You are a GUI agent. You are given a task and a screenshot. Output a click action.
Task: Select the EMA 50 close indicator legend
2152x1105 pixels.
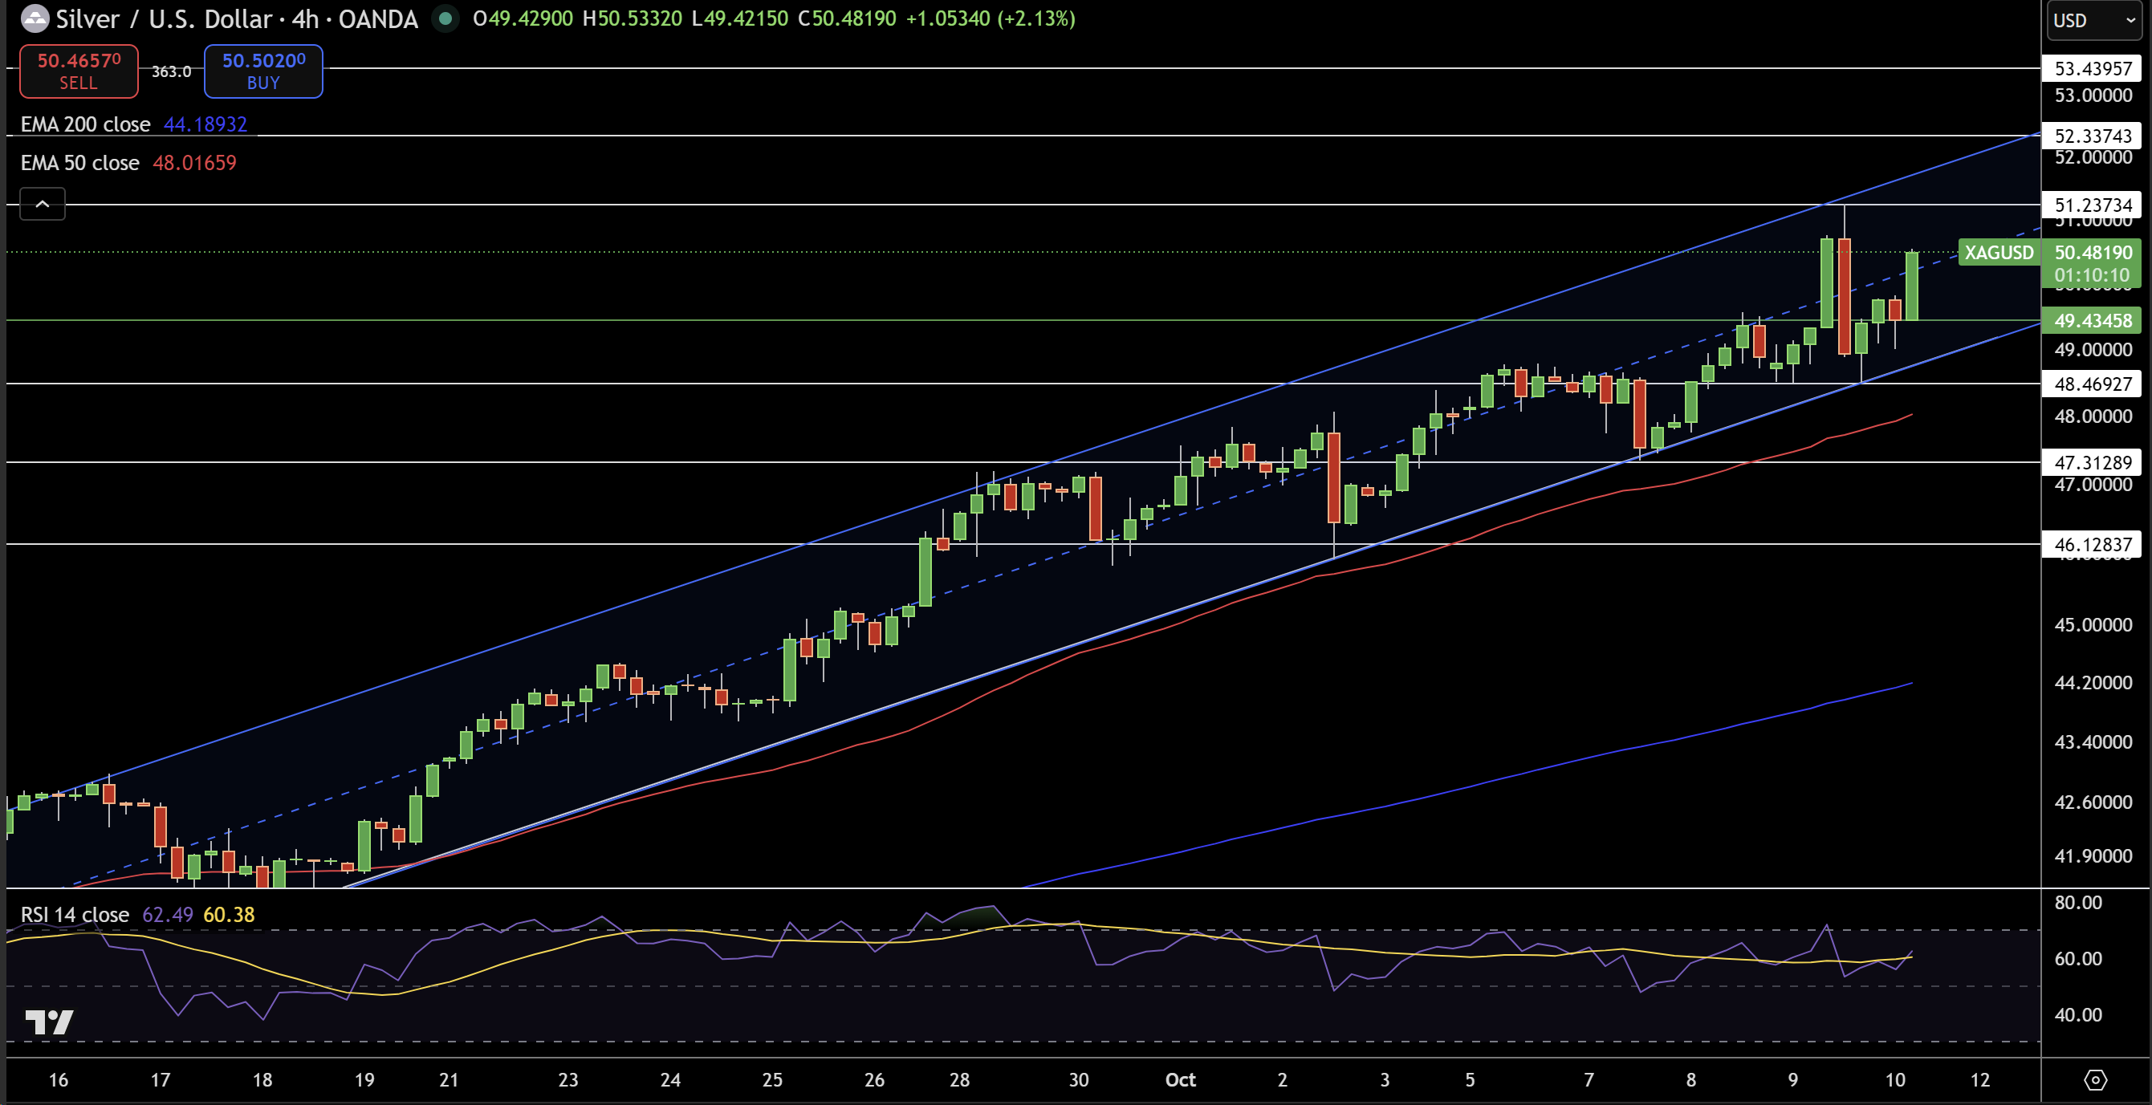click(80, 163)
